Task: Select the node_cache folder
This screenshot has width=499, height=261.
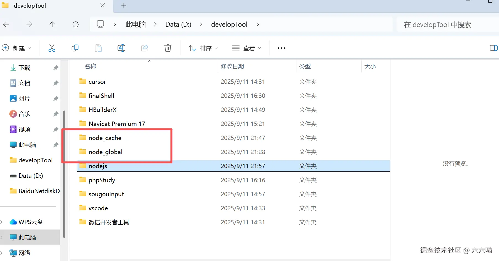Action: click(105, 138)
